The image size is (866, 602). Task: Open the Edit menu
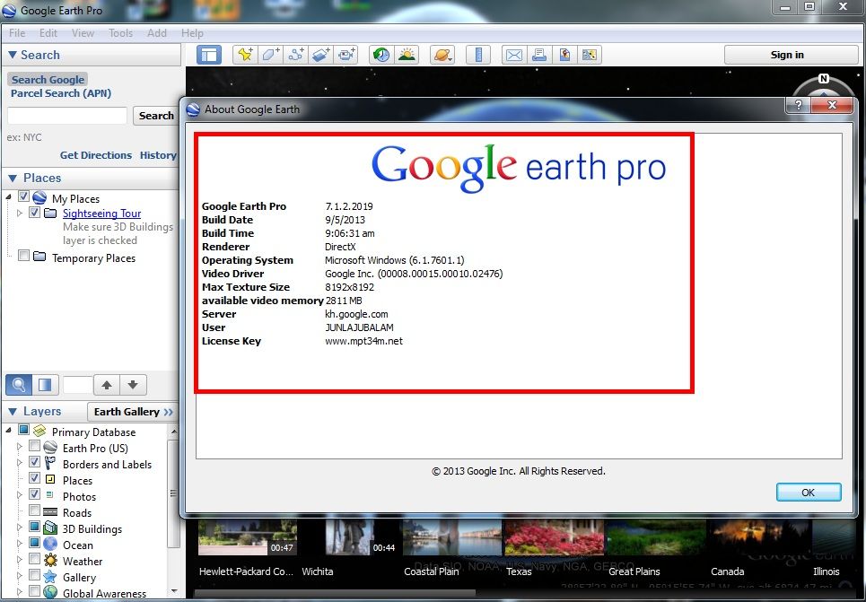[x=48, y=33]
